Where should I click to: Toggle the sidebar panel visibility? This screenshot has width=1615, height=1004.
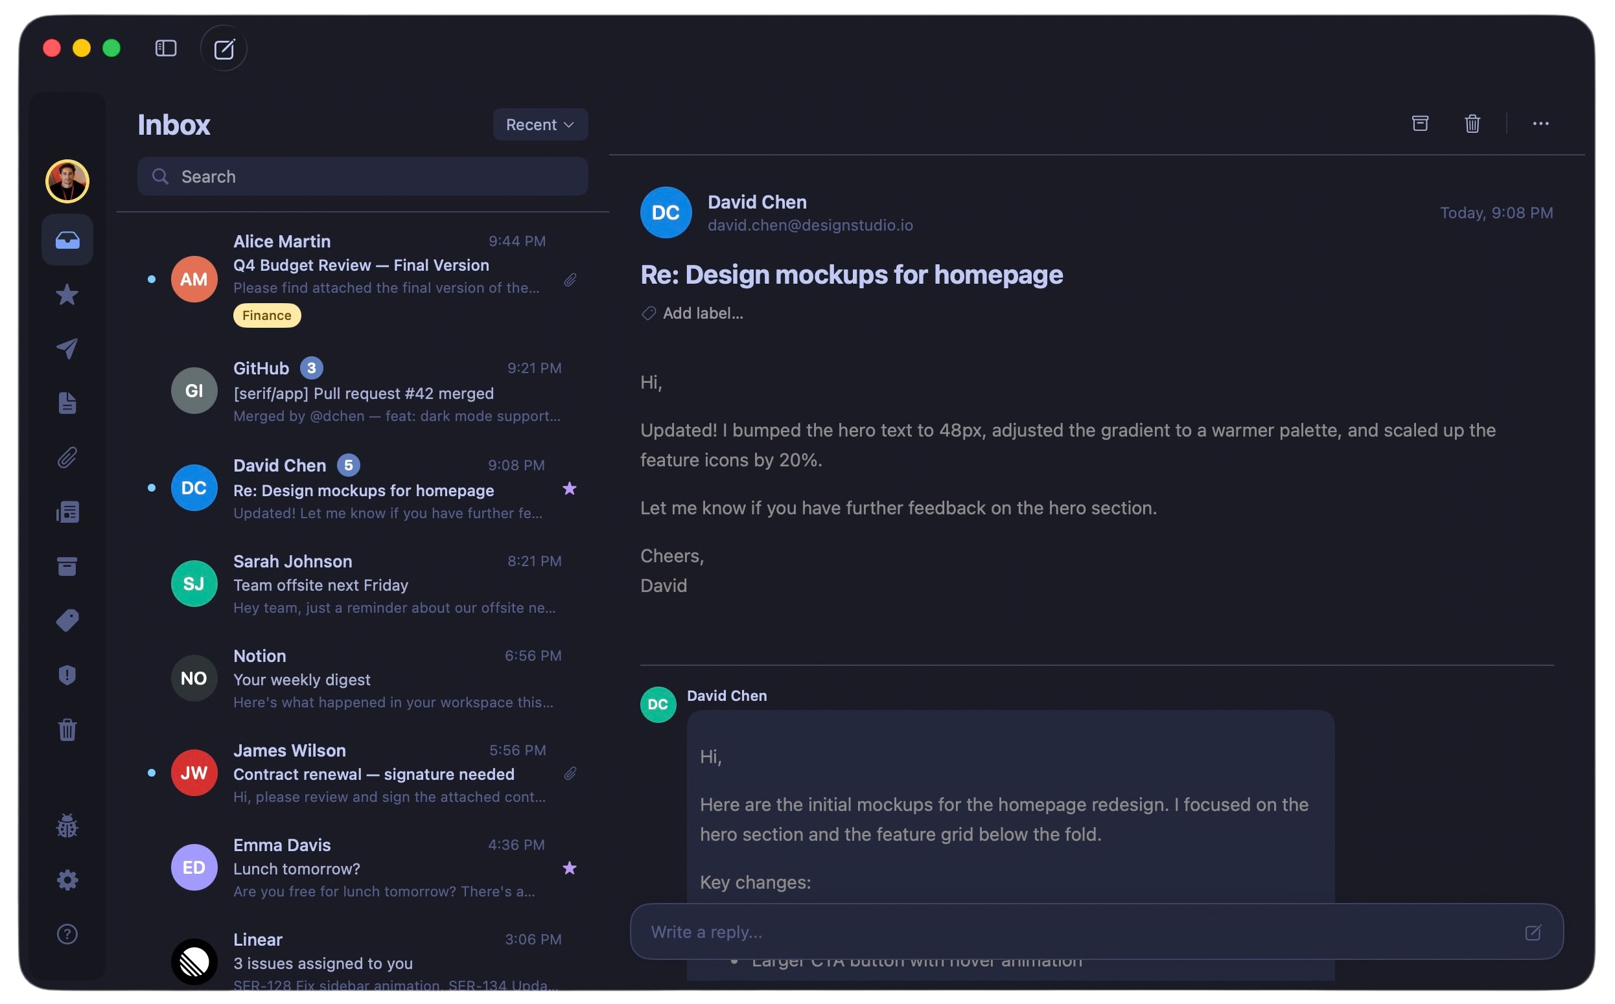165,48
